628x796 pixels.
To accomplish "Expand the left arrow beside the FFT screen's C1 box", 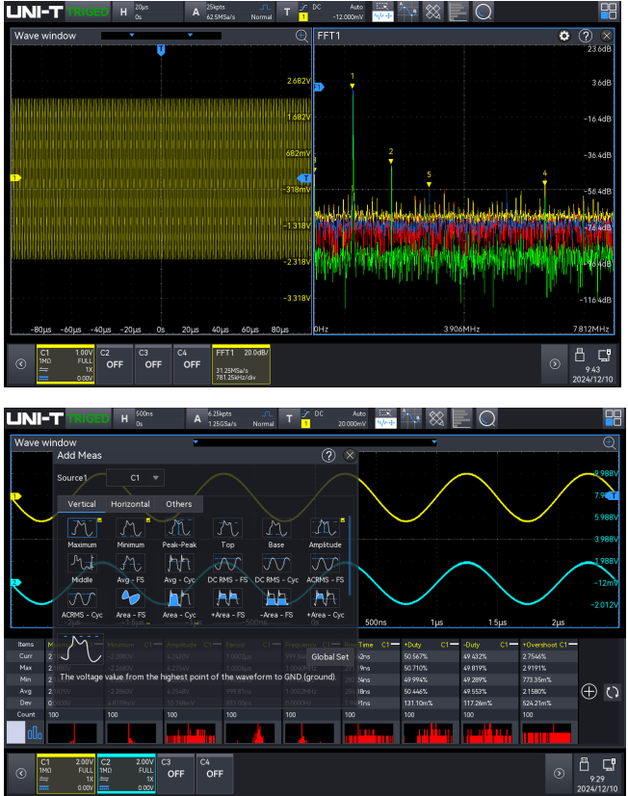I will click(20, 364).
